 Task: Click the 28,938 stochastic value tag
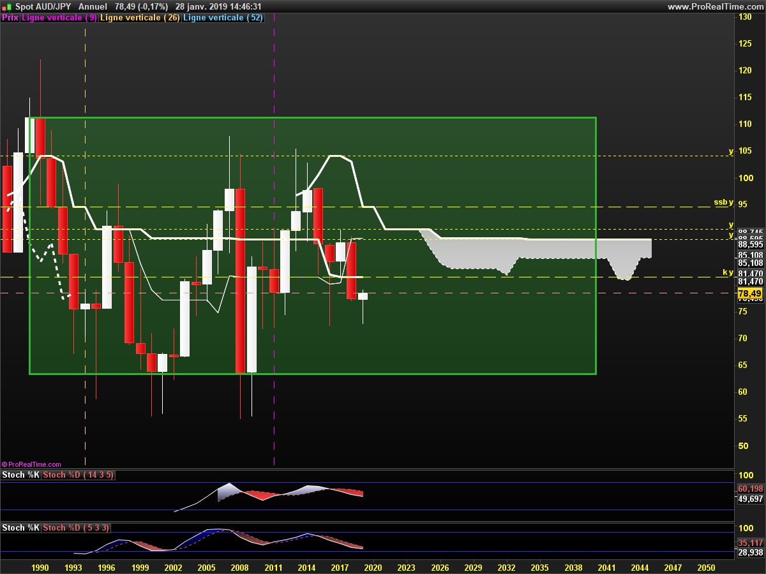(750, 552)
